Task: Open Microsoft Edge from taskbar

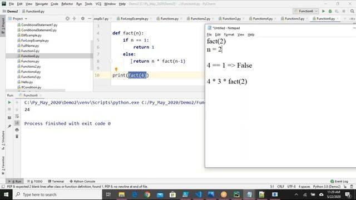Action: coord(135,194)
